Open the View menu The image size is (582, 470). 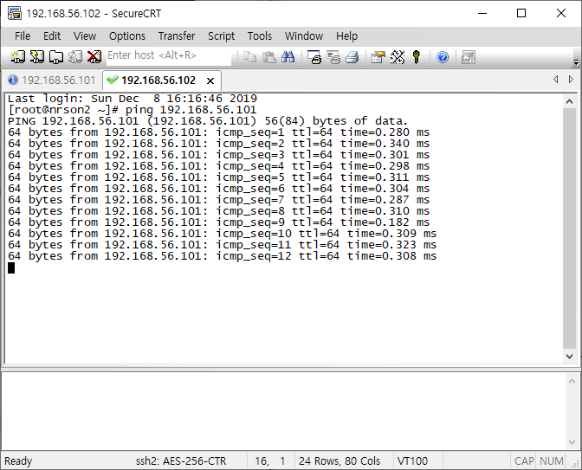point(85,36)
